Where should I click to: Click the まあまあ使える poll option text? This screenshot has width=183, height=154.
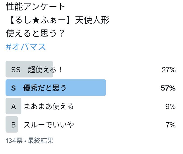(x=49, y=106)
